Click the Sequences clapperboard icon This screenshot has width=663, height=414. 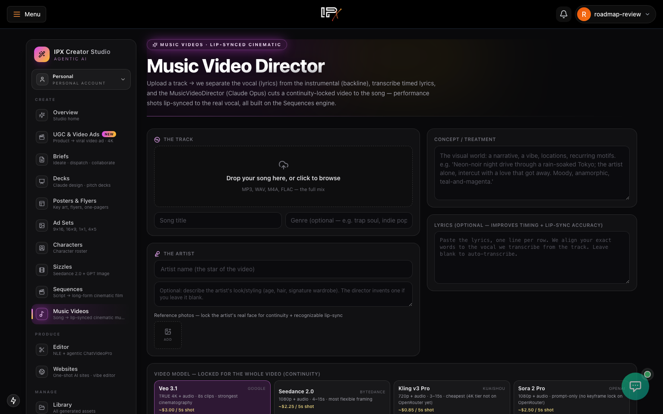tap(42, 292)
